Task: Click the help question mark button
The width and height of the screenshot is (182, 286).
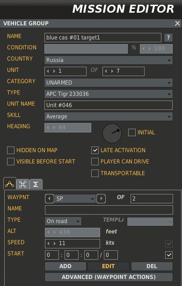Action: pyautogui.click(x=168, y=38)
